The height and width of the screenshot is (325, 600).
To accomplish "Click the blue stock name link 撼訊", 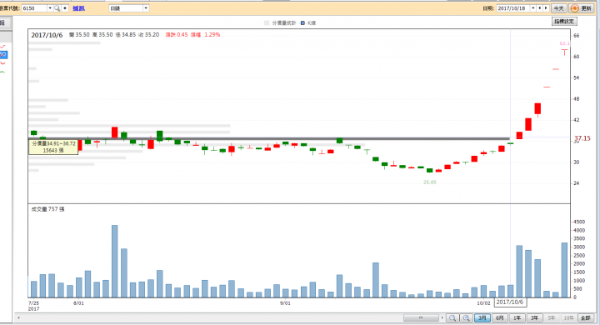I will click(79, 8).
